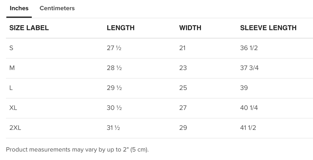The width and height of the screenshot is (313, 160).
Task: Click the sleeve length value 39
Action: click(244, 88)
